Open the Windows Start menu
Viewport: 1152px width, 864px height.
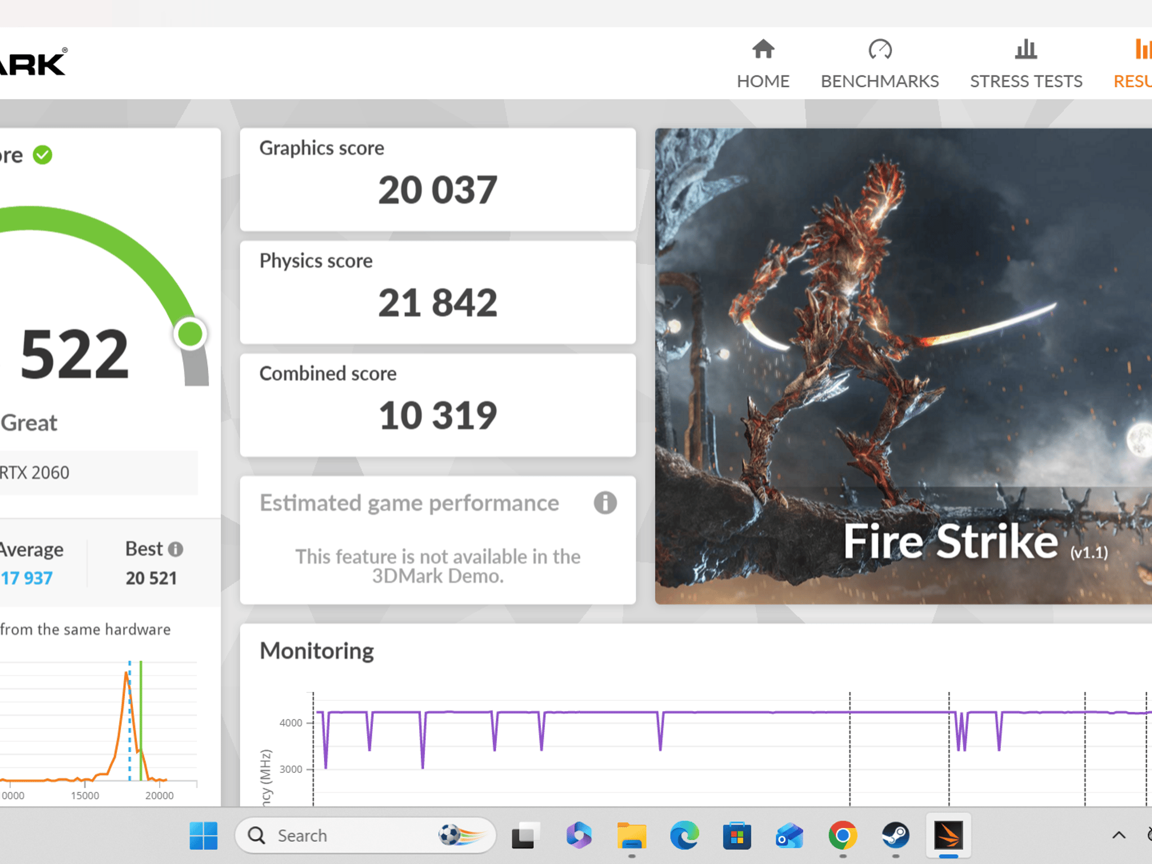tap(204, 835)
